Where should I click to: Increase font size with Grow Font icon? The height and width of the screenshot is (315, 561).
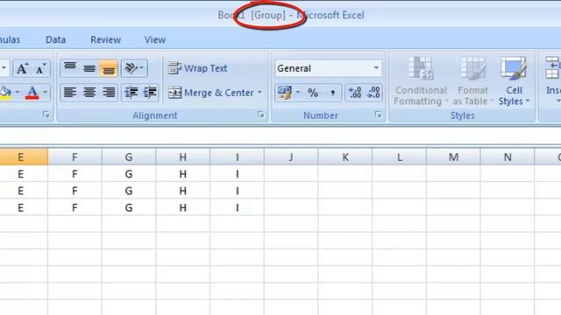(x=23, y=68)
